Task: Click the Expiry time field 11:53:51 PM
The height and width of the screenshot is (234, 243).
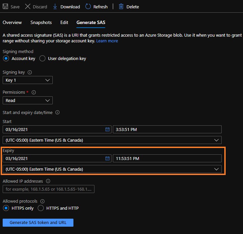Action: (167, 158)
